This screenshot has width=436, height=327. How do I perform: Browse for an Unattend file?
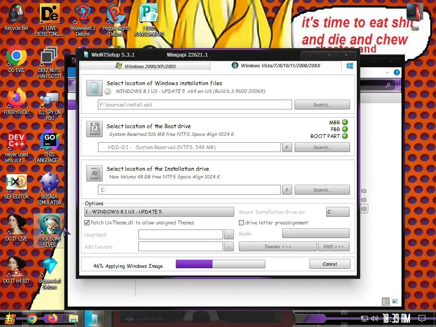point(228,235)
